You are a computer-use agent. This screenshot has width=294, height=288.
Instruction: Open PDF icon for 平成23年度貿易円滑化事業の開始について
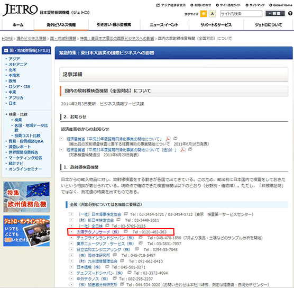point(168,139)
